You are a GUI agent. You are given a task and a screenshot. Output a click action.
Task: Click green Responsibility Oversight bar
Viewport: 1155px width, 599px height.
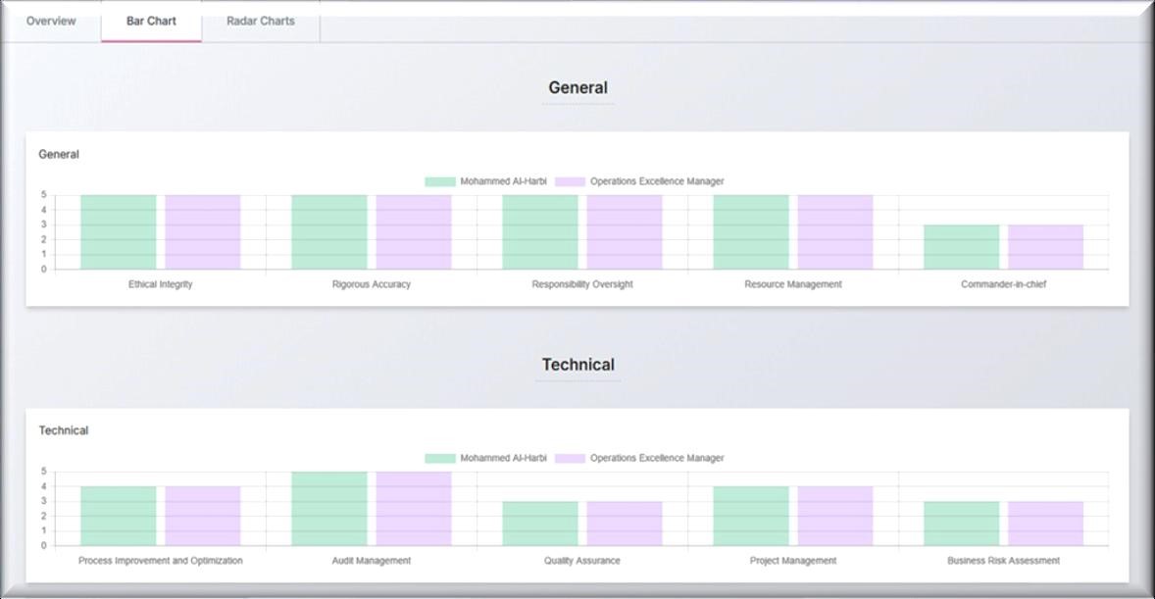pos(540,232)
